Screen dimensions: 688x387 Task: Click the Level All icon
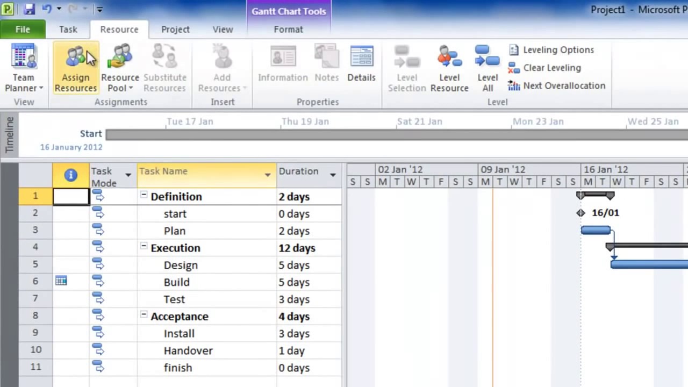tap(488, 56)
